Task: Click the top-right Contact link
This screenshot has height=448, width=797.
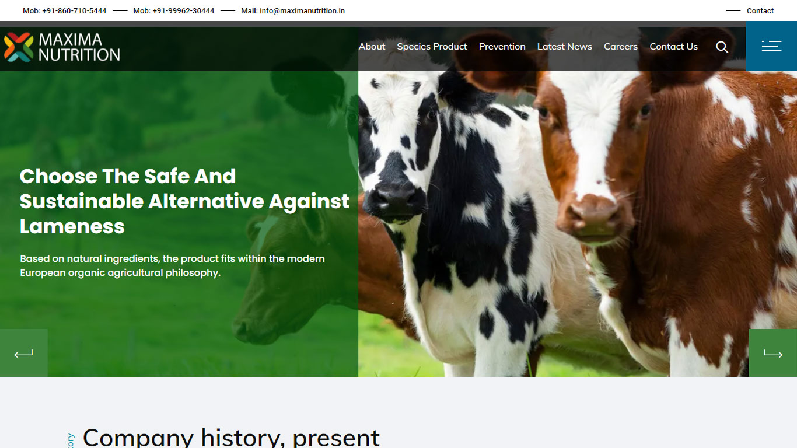Action: (760, 10)
